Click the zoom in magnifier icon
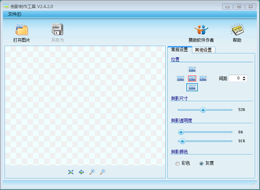The image size is (260, 190). pyautogui.click(x=92, y=172)
